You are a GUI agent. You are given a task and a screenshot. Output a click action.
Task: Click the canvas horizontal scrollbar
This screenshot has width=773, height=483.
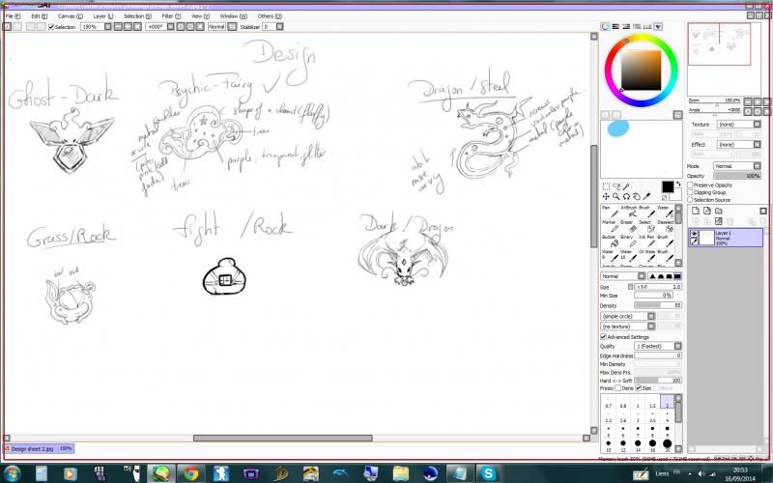coord(282,439)
